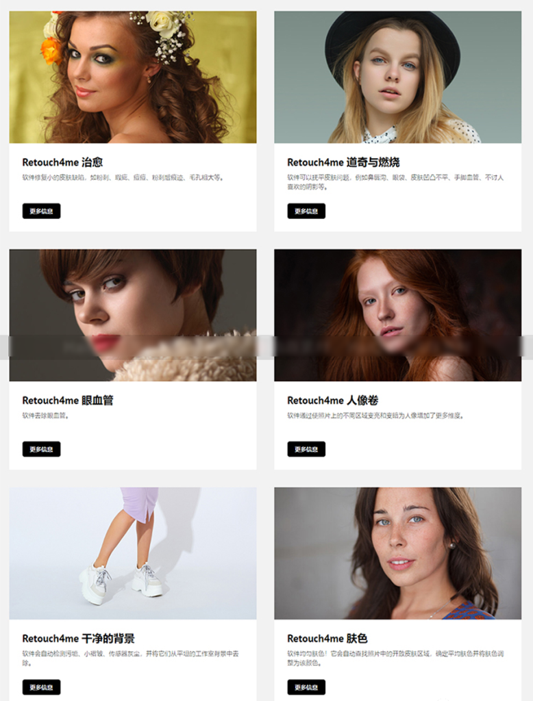Viewport: 533px width, 701px height.
Task: Click 更多信息 button under Retouch4me 干净的背景
Action: tap(41, 687)
